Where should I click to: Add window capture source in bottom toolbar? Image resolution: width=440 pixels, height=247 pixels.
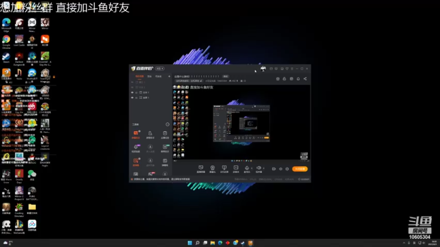point(224,169)
